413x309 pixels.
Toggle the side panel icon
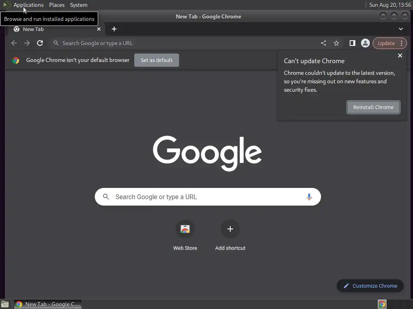pos(352,43)
